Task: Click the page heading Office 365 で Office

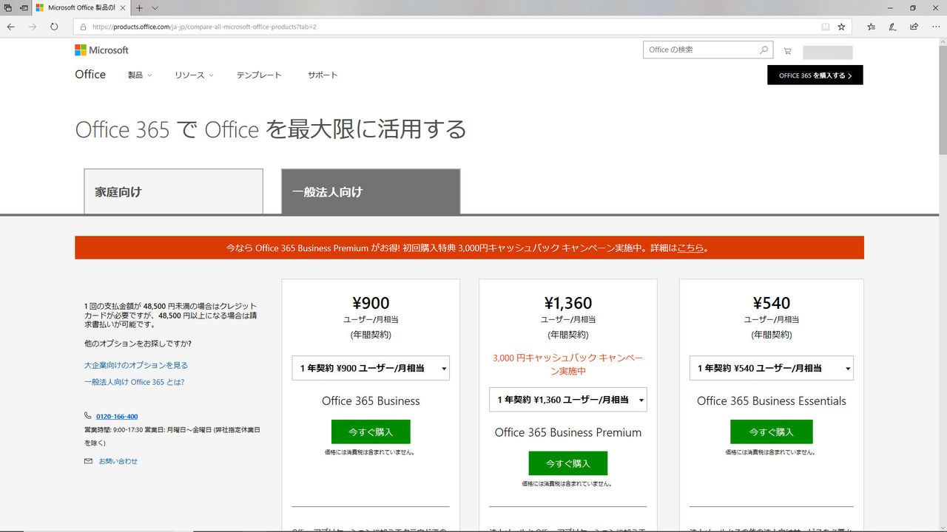Action: pos(271,129)
